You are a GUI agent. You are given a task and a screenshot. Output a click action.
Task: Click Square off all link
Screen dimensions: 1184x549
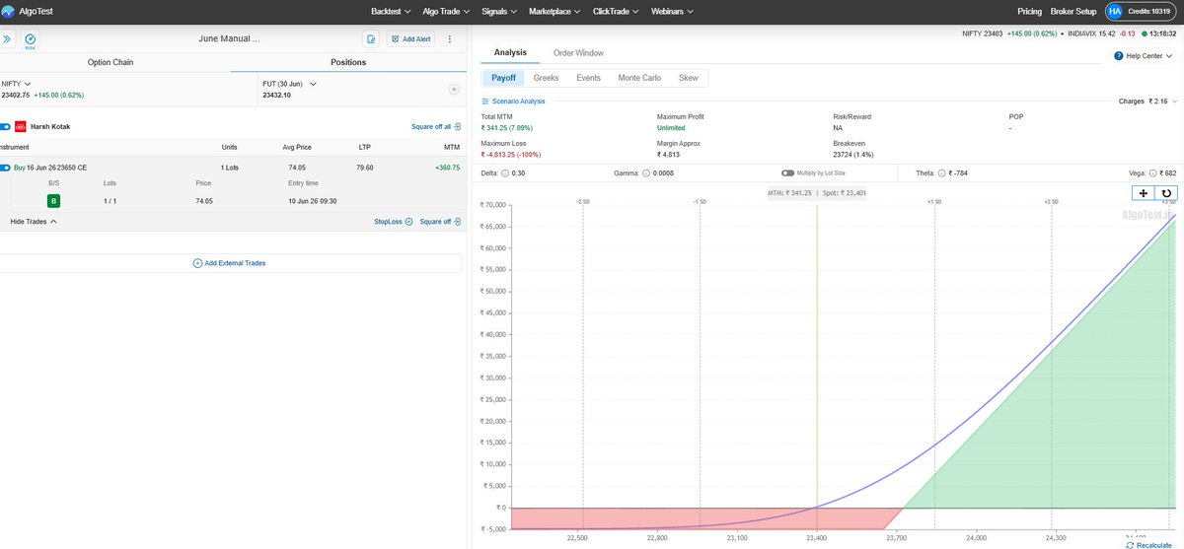pyautogui.click(x=436, y=127)
